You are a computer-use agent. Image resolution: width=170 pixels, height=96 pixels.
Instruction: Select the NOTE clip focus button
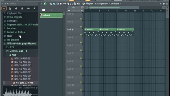tap(74, 11)
